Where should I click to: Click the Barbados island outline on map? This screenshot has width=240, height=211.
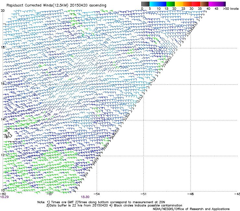click(x=10, y=135)
